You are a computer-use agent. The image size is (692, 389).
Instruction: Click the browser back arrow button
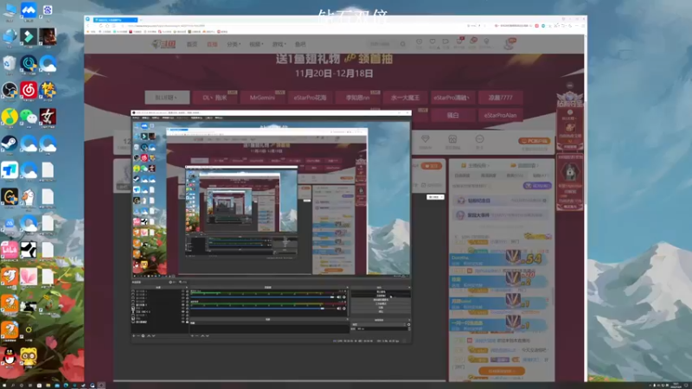88,26
